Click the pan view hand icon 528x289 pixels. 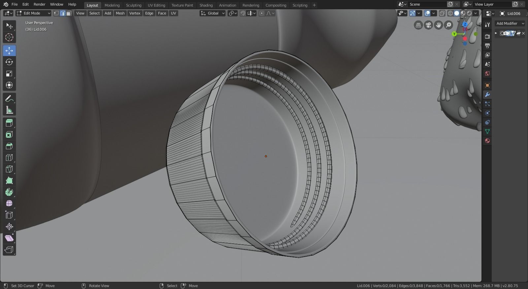[x=439, y=25]
